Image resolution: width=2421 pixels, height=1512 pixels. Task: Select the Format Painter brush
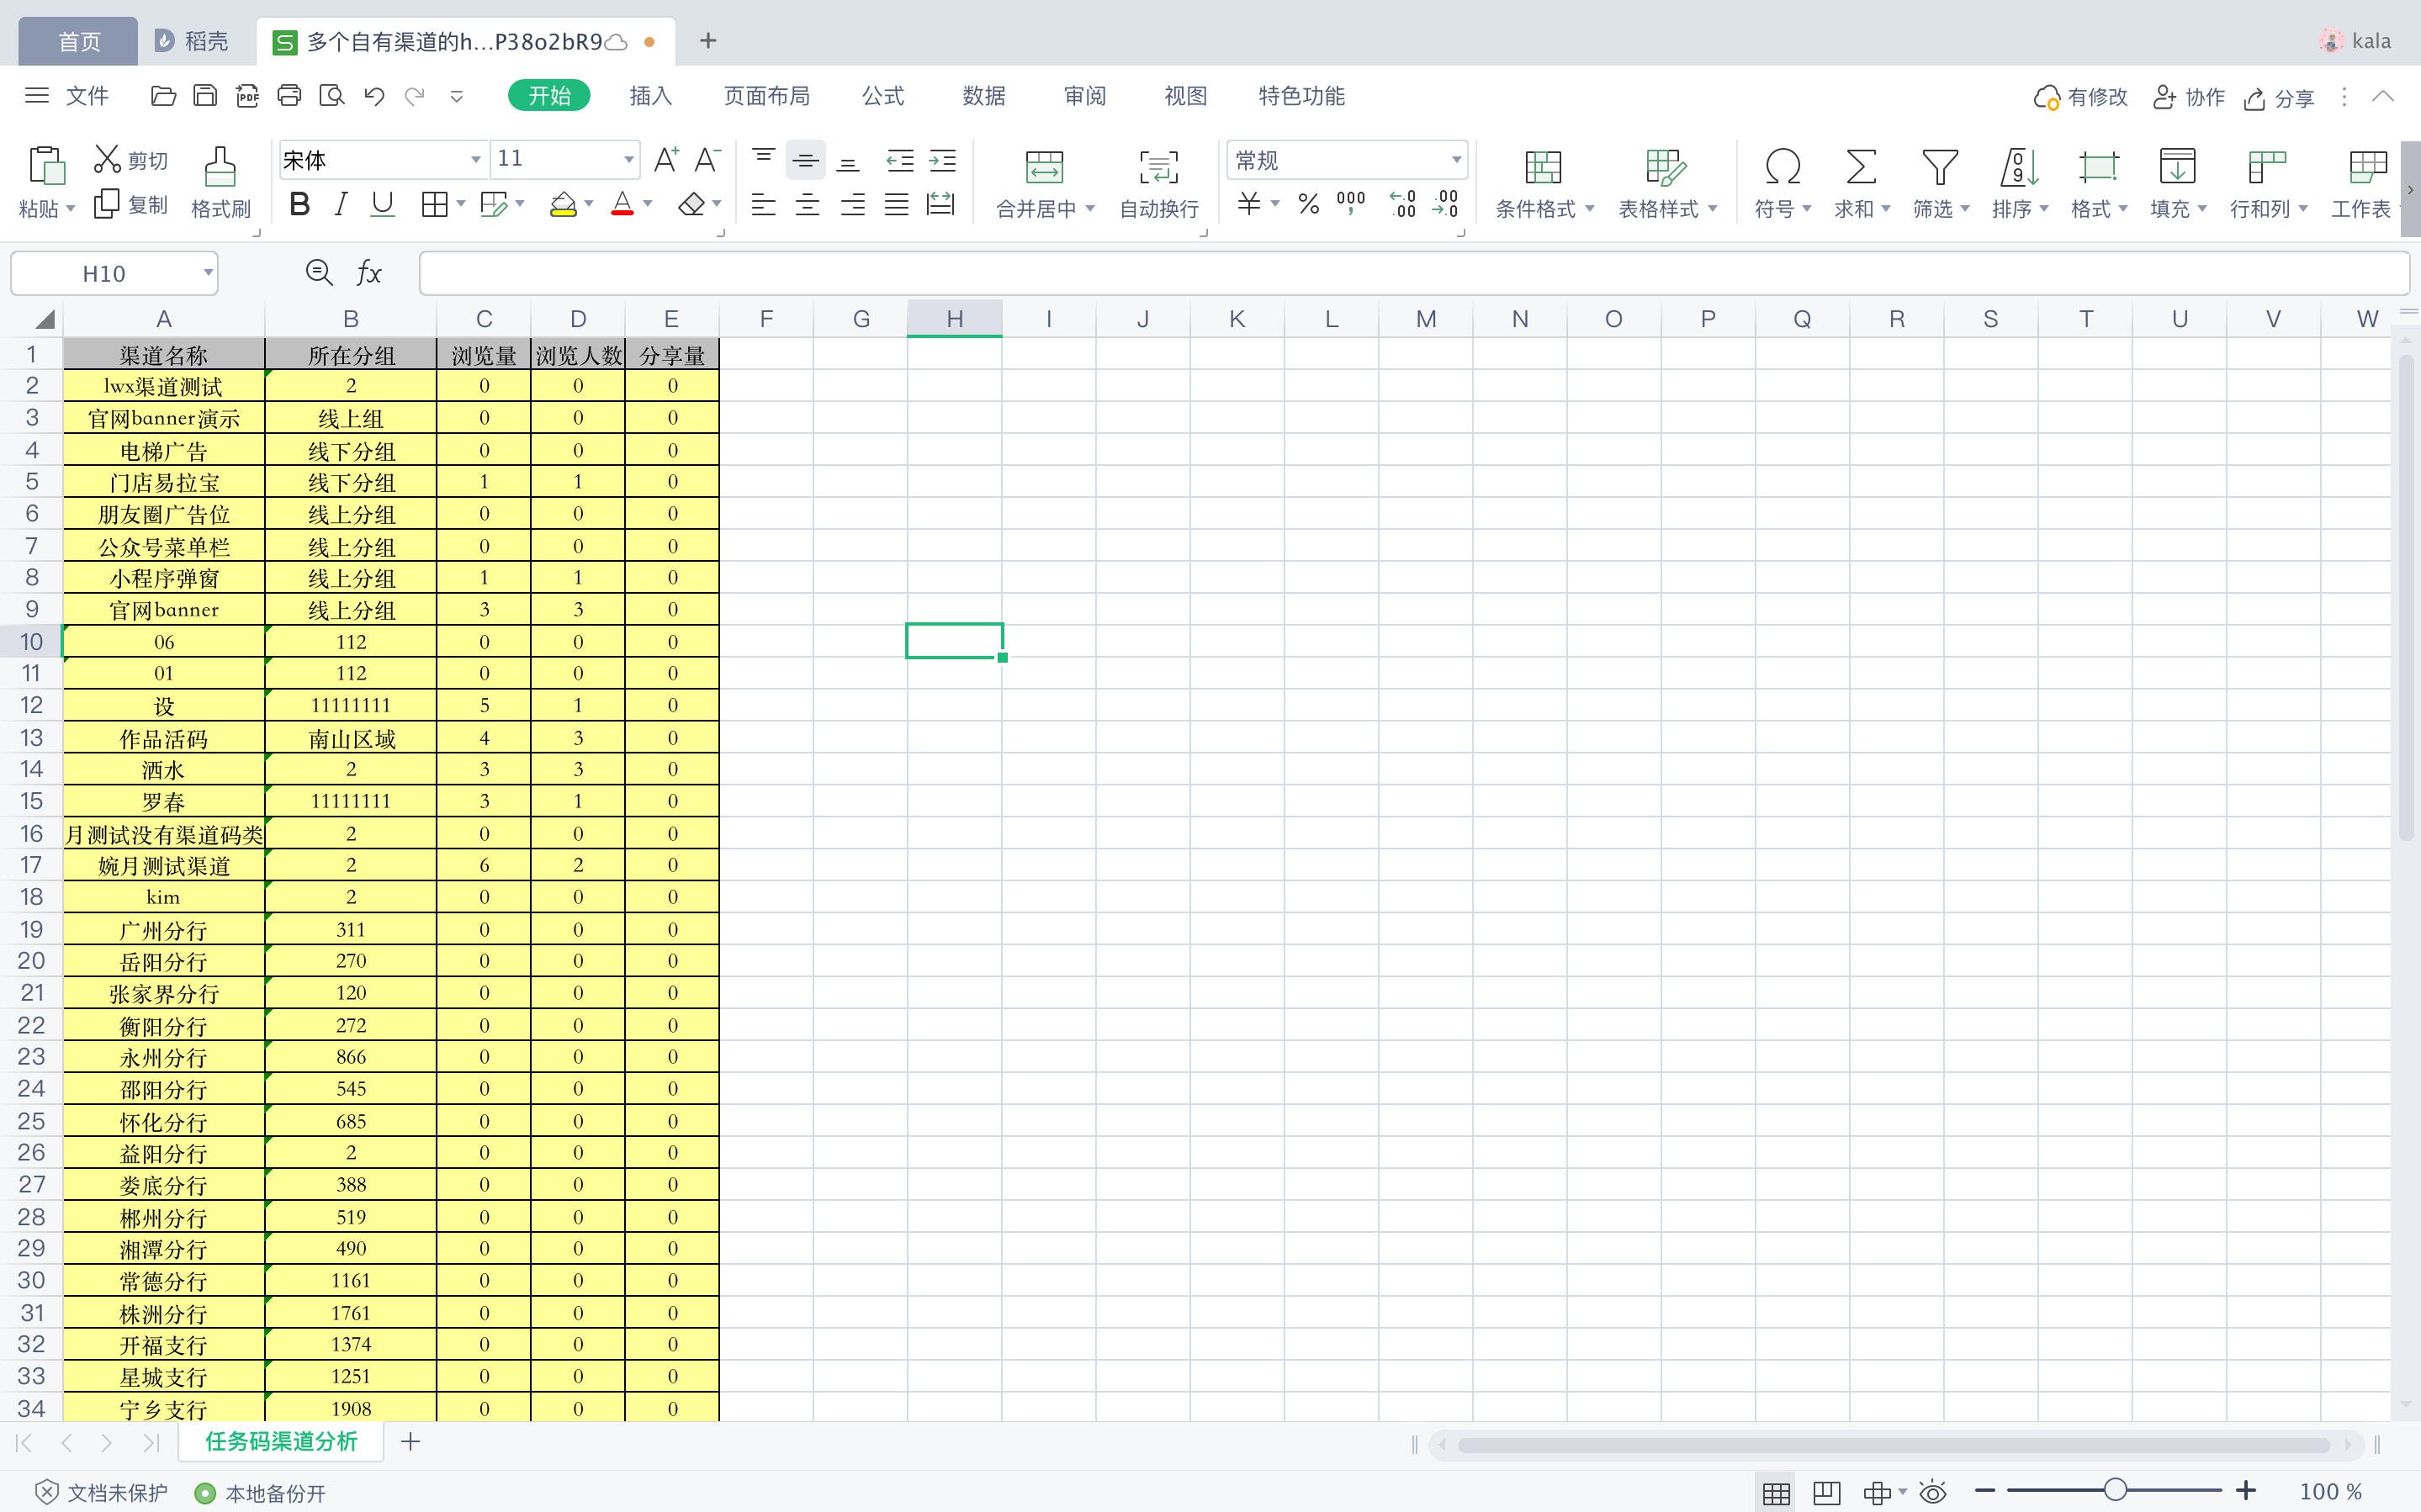pyautogui.click(x=220, y=166)
